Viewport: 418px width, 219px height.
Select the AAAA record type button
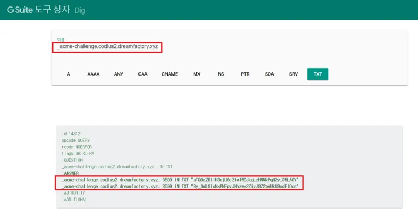pos(94,74)
